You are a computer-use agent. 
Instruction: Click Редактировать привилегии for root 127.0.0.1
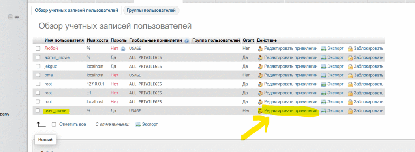291,84
